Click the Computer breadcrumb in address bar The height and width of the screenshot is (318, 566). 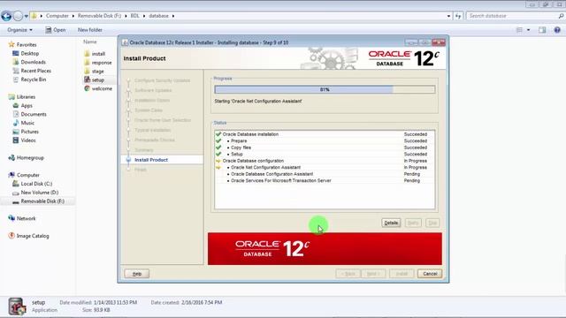point(57,16)
